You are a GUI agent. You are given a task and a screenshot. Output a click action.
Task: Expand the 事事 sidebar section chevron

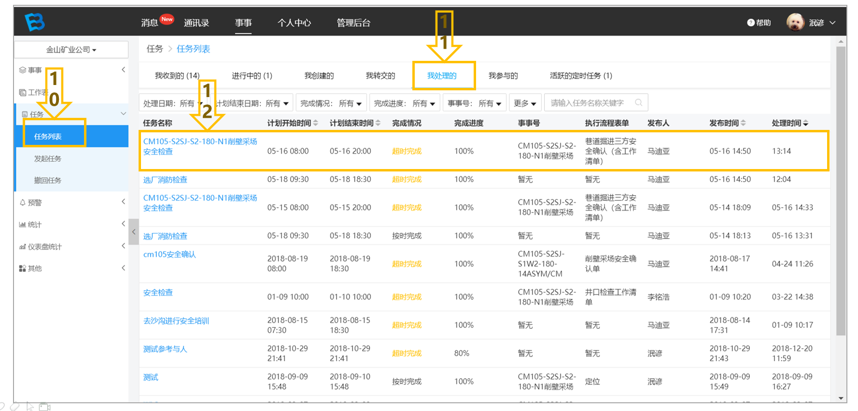124,70
